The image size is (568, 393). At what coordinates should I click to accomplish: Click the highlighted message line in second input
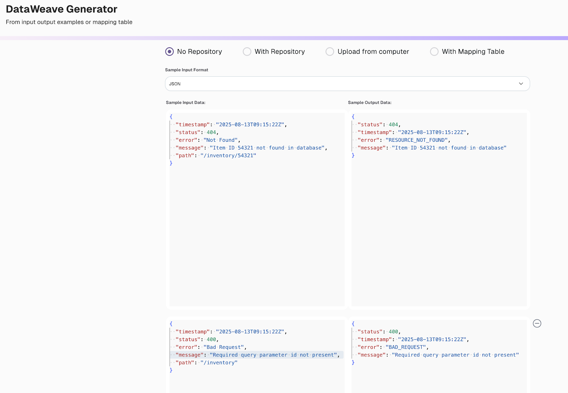(257, 355)
